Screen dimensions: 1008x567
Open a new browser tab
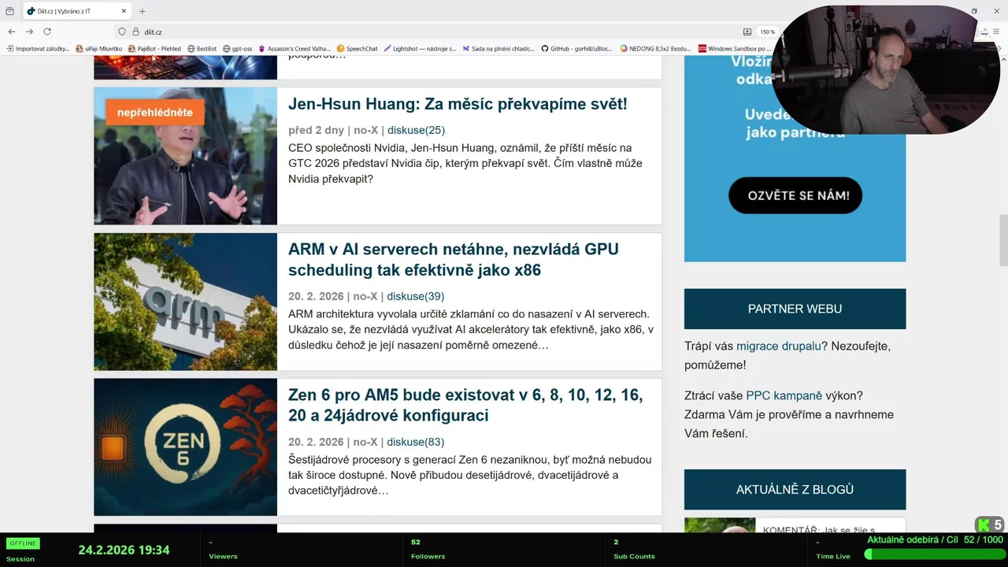(143, 11)
